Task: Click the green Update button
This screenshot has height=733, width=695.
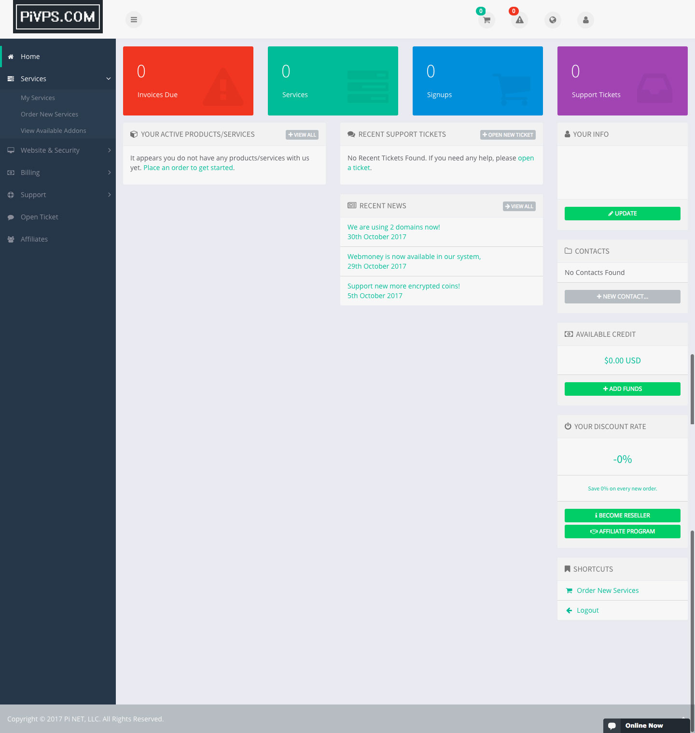Action: coord(623,214)
